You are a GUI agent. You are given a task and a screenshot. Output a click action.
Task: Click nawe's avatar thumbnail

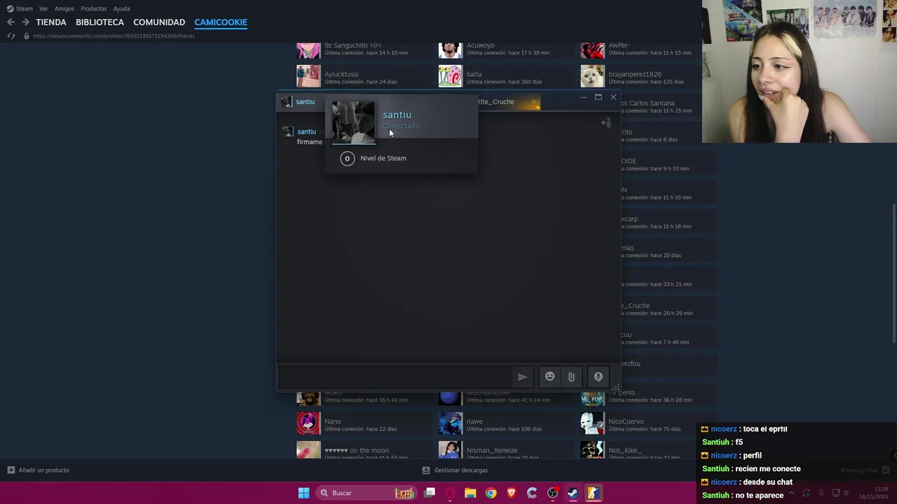pos(451,423)
